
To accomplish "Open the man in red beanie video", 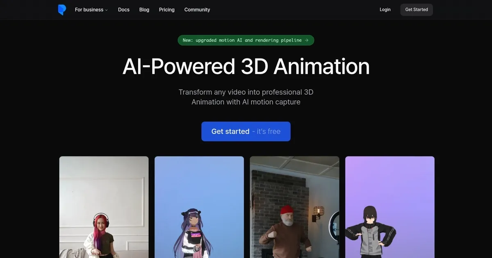I will point(295,207).
